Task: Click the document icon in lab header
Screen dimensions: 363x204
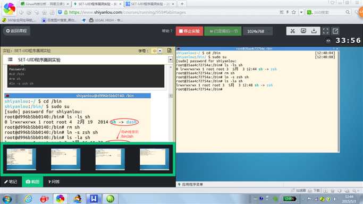Action: [x=169, y=50]
